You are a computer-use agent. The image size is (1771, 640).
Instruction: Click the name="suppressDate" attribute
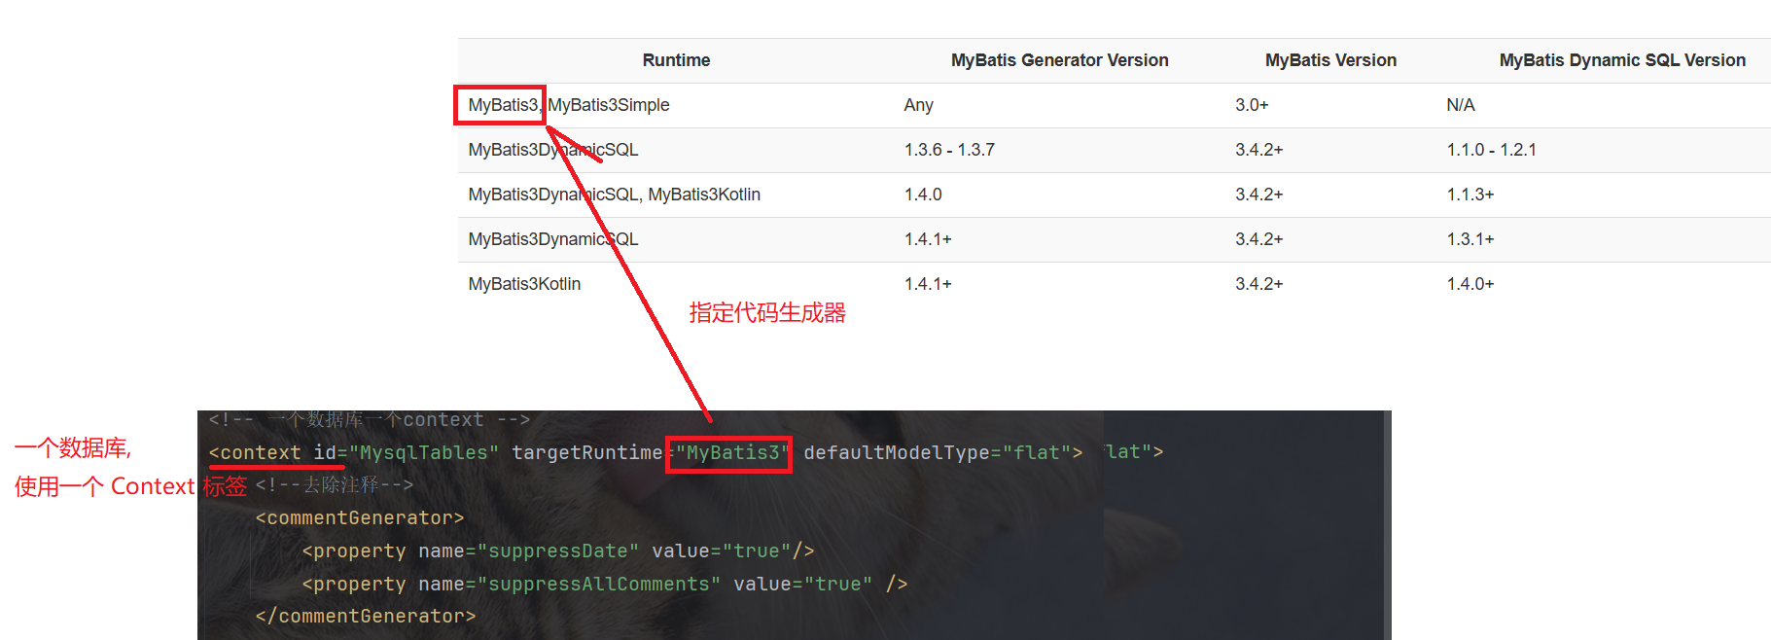click(x=529, y=551)
